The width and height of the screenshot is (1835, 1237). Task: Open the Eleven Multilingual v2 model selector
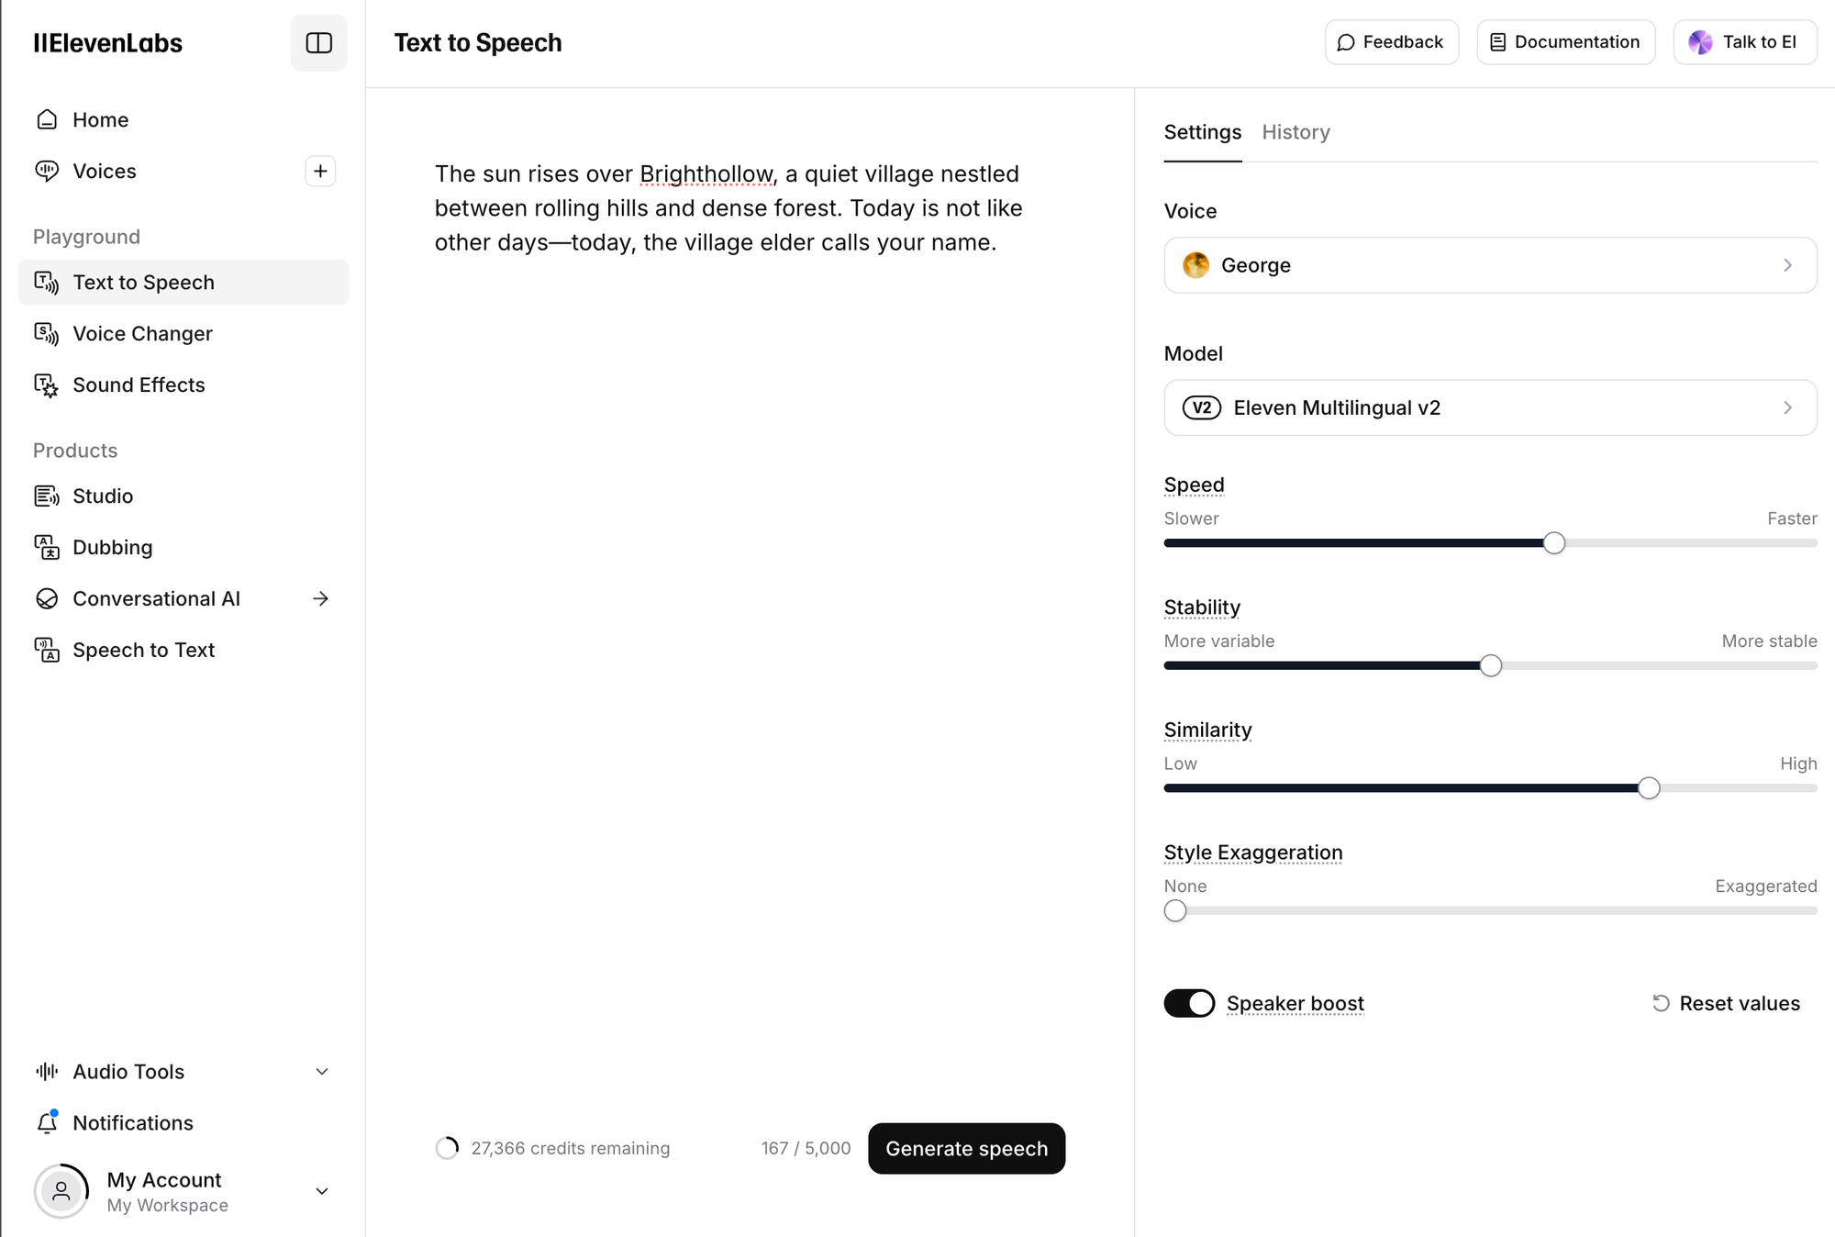1490,407
